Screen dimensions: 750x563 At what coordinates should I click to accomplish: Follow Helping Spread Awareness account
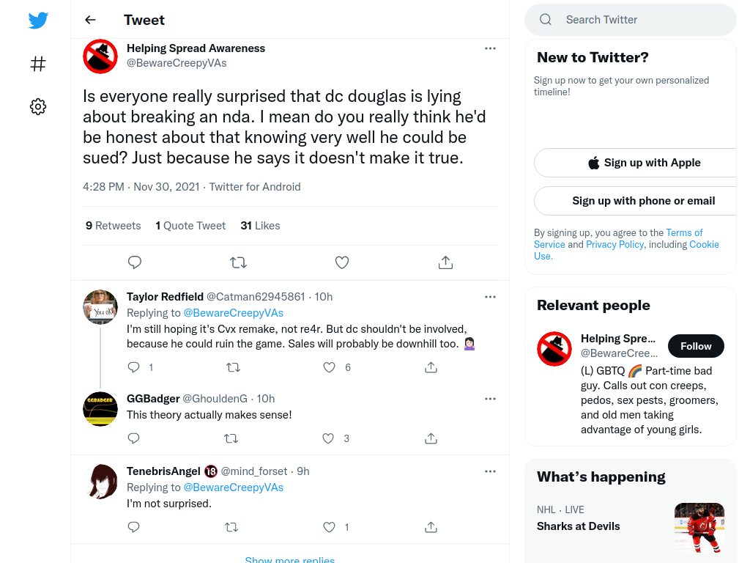pyautogui.click(x=696, y=346)
